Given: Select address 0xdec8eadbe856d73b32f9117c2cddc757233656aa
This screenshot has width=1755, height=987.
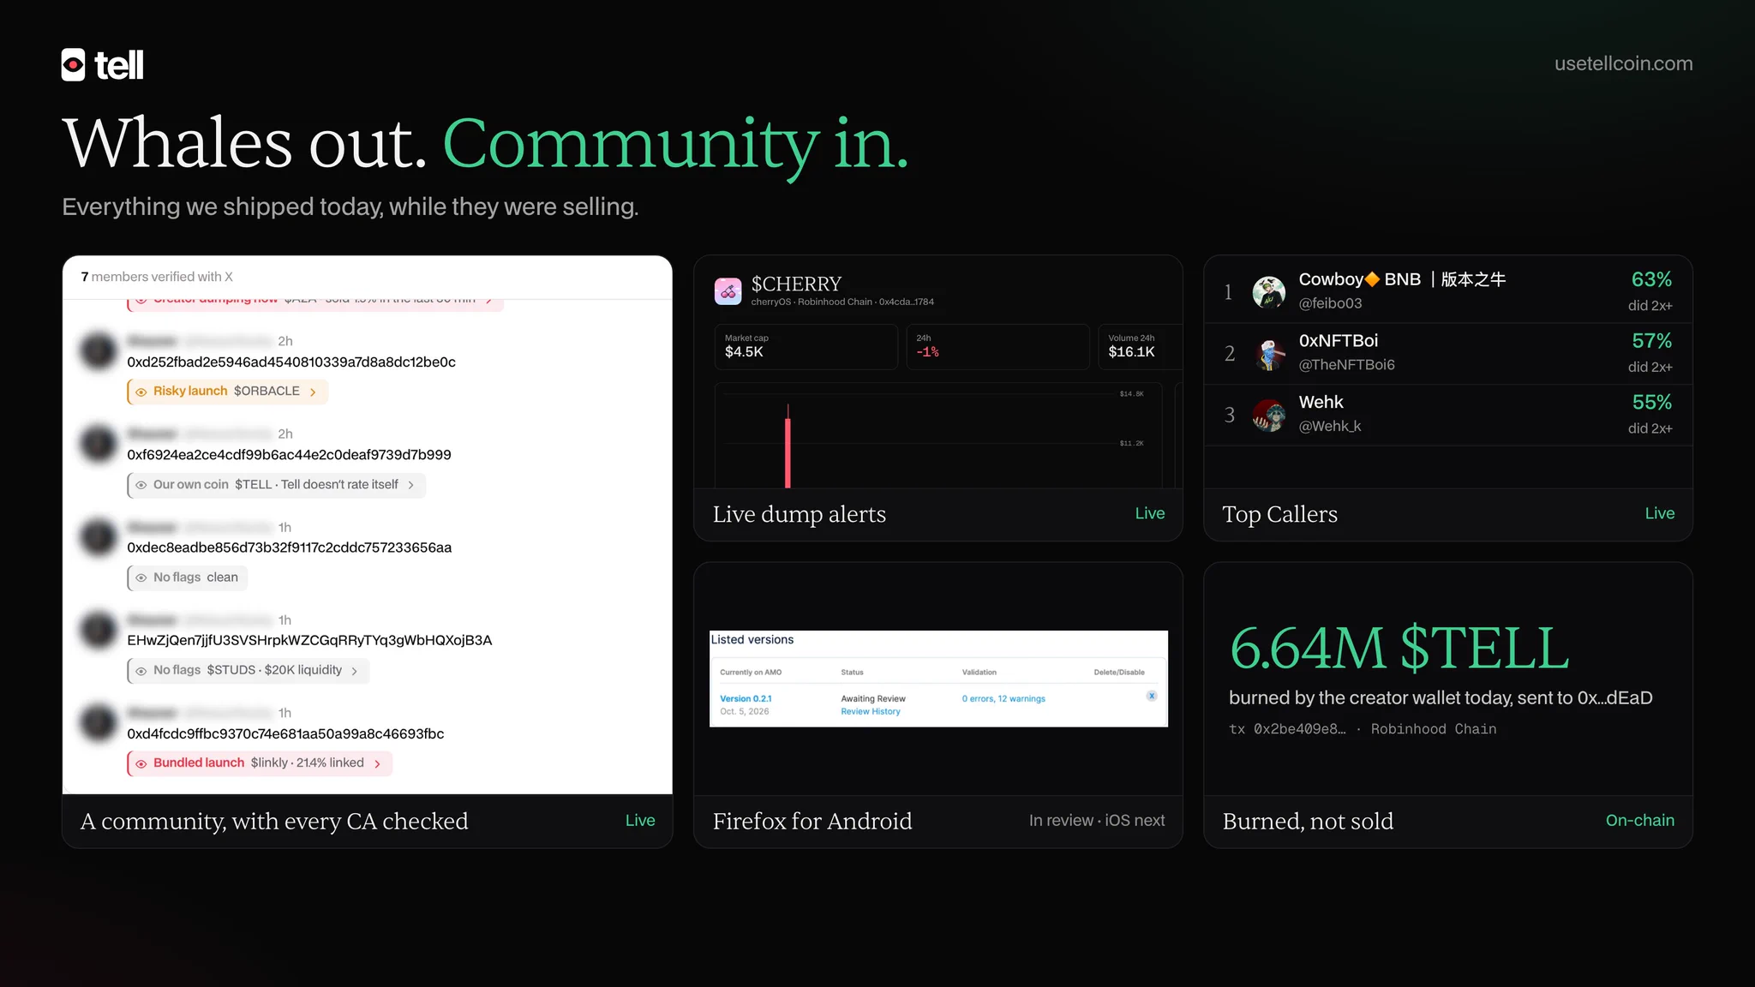Looking at the screenshot, I should pos(290,547).
